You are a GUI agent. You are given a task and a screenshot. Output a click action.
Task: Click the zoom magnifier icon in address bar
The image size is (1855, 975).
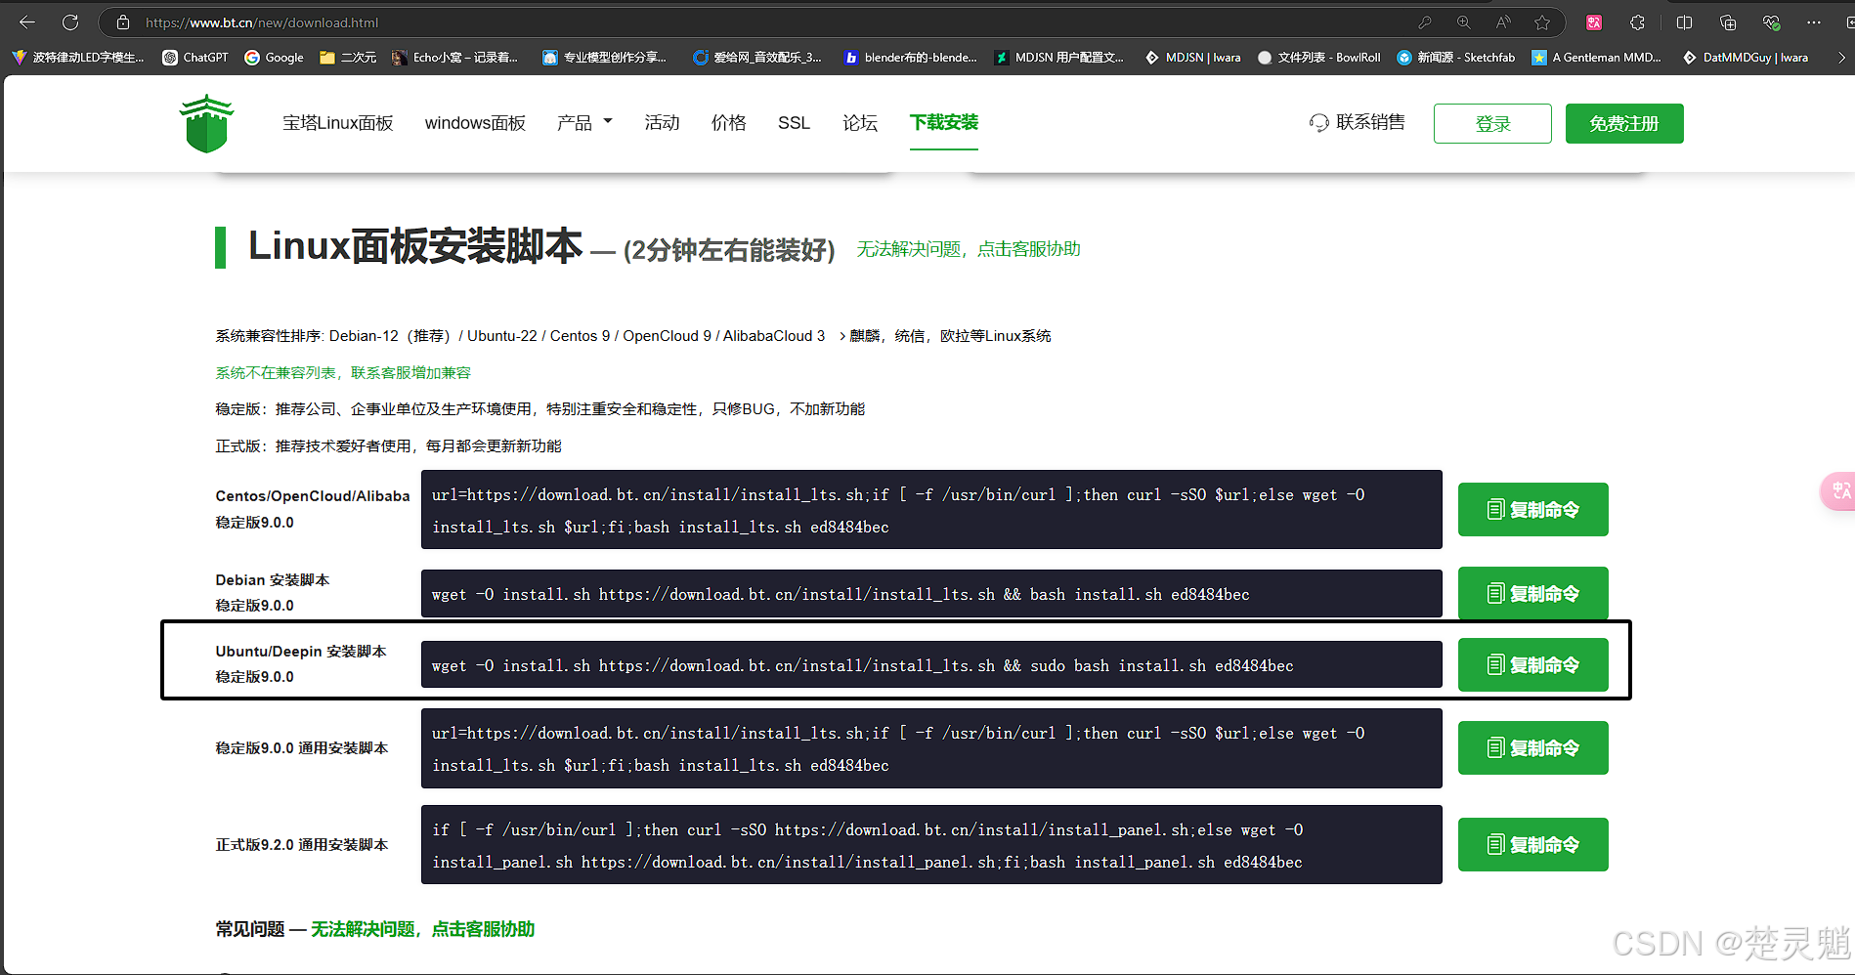tap(1464, 22)
